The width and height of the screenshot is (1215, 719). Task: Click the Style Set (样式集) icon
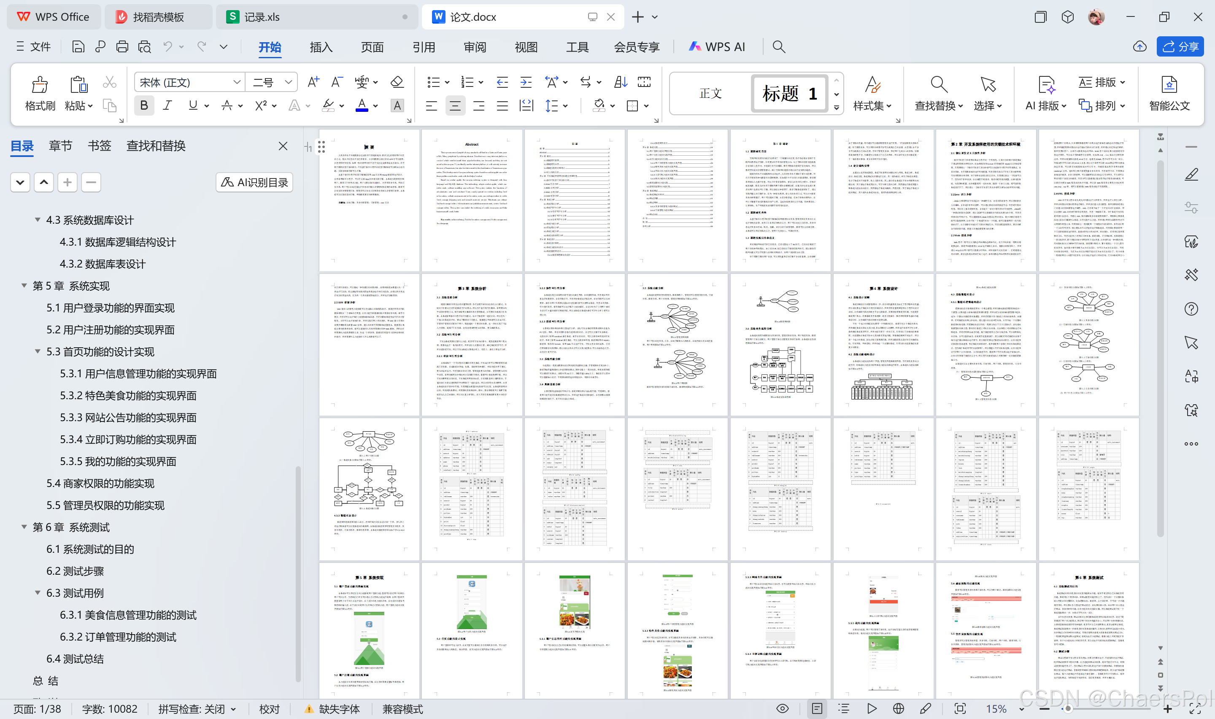click(x=872, y=85)
